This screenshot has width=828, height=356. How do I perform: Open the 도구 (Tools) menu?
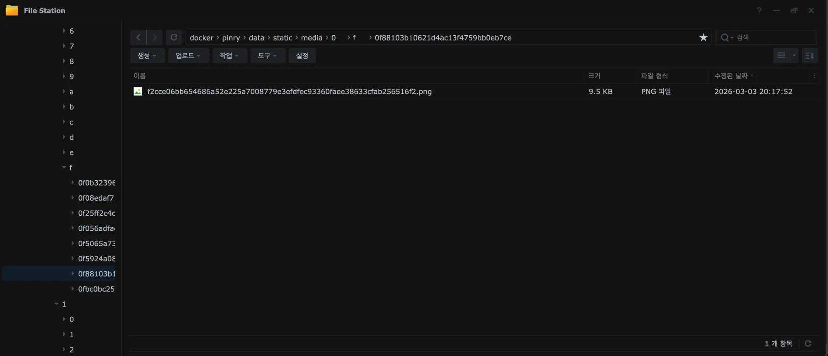point(267,56)
